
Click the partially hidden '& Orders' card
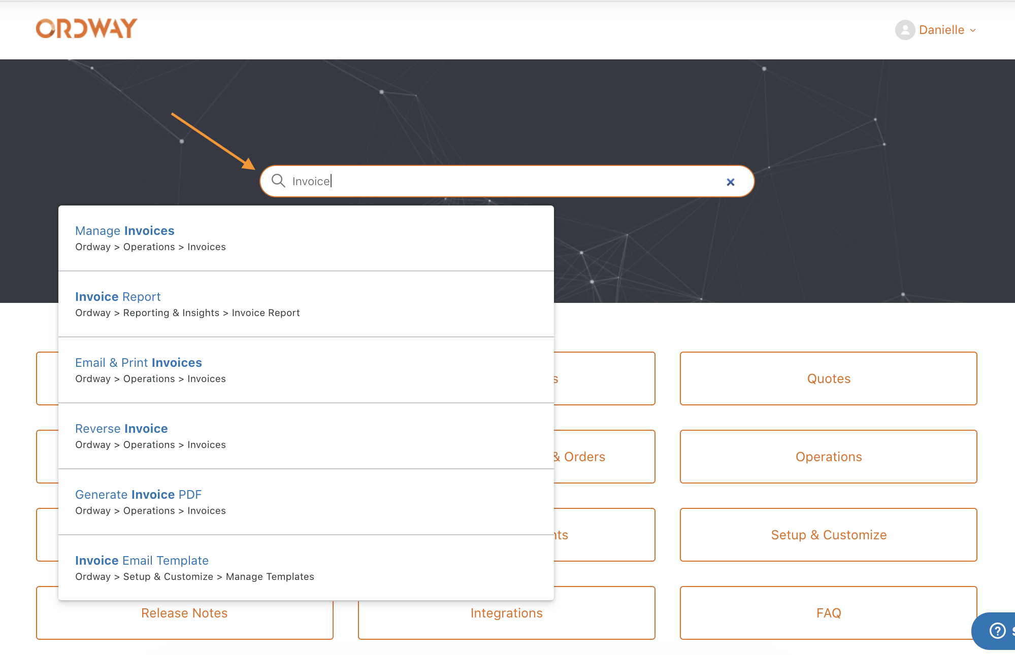click(x=604, y=457)
